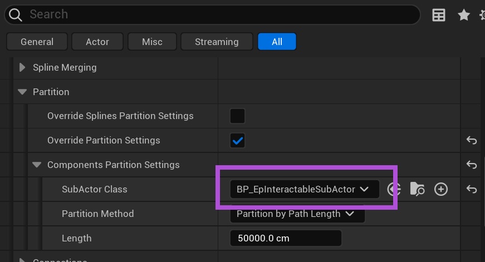485x262 pixels.
Task: Switch to the General filter tab
Action: point(37,42)
